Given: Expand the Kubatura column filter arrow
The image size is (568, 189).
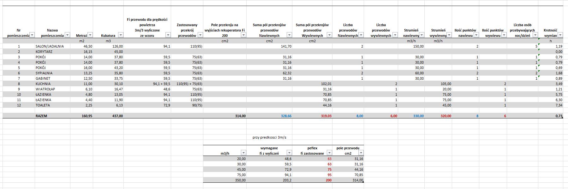Looking at the screenshot, I should pyautogui.click(x=120, y=35).
